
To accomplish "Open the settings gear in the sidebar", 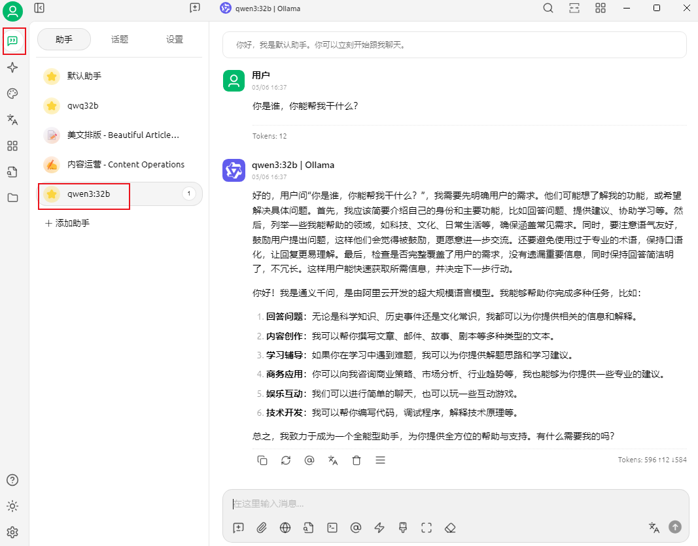I will [12, 532].
